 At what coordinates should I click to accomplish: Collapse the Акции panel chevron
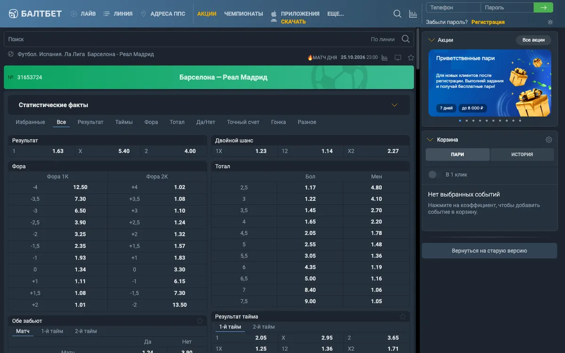point(431,40)
